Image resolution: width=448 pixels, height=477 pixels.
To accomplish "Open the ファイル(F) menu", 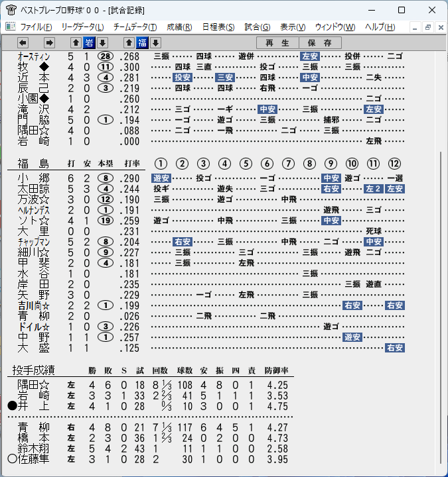I will [x=36, y=27].
